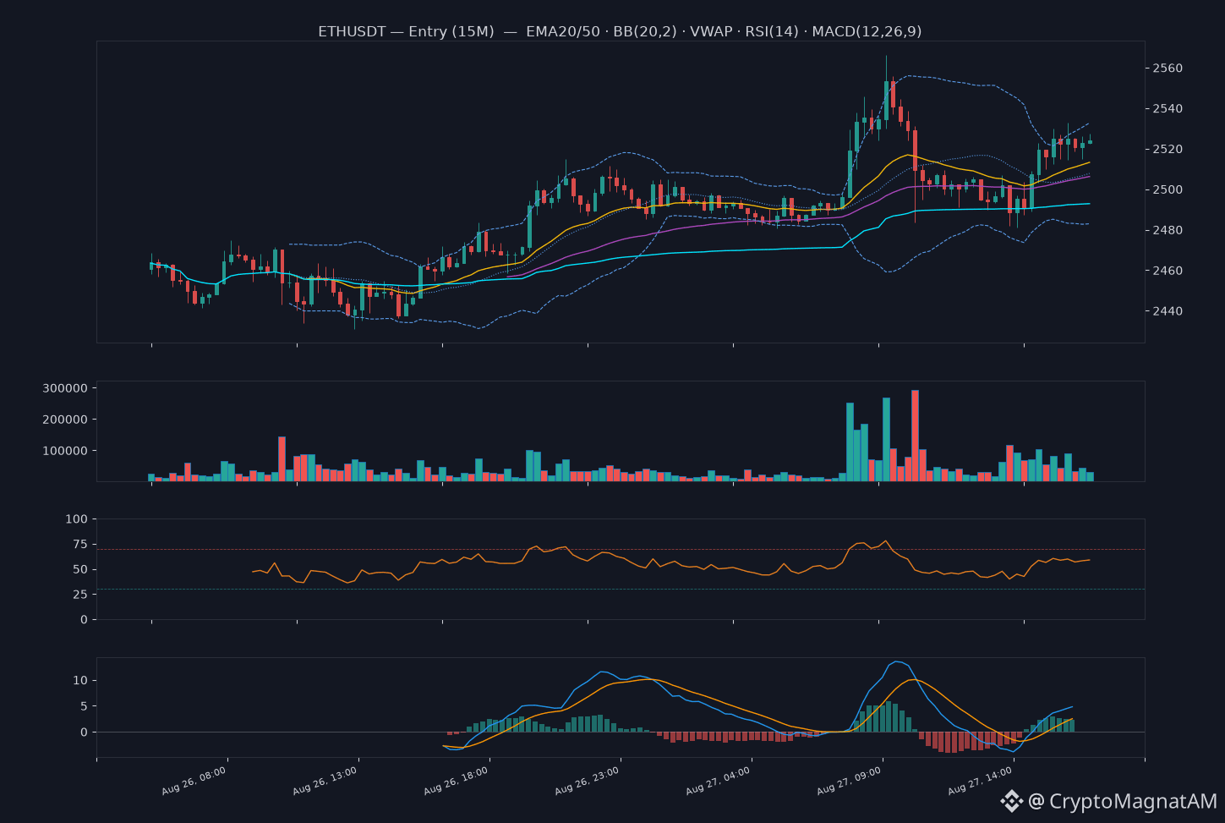Select the 200000 volume axis label
Image resolution: width=1225 pixels, height=823 pixels.
(x=64, y=420)
